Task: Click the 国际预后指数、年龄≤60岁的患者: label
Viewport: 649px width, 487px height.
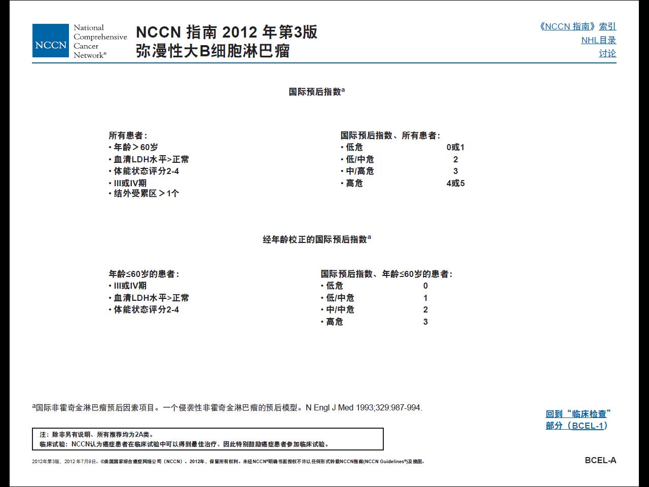Action: point(386,274)
